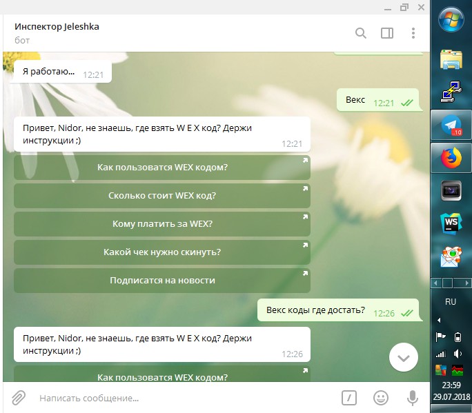472x413 pixels.
Task: Restore down the Telegram window
Action: click(x=404, y=7)
